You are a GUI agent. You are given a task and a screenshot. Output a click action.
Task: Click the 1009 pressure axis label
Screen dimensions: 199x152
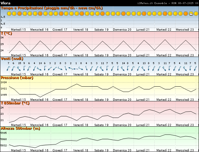(x=4, y=95)
